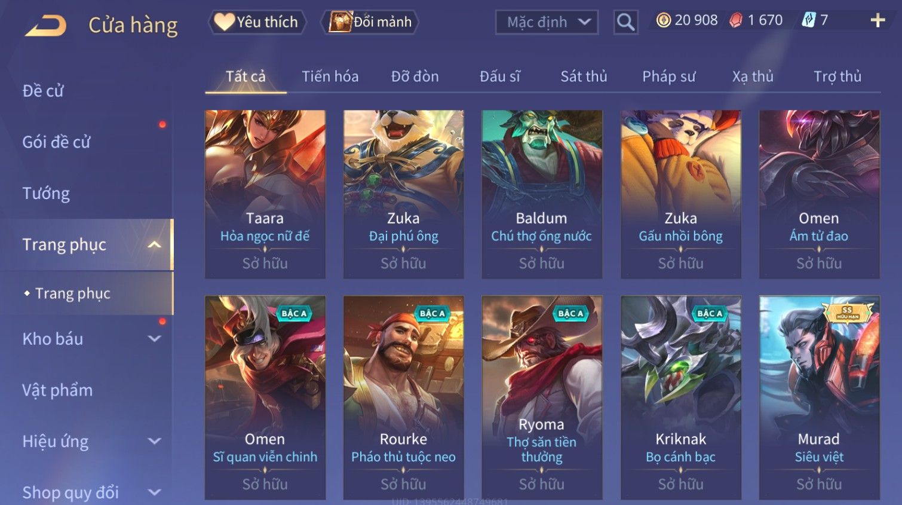The height and width of the screenshot is (505, 902).
Task: Tap the blue ticket currency icon
Action: coord(808,20)
